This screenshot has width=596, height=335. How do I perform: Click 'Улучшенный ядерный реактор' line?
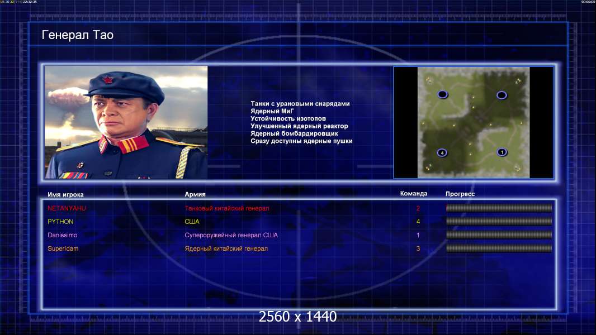click(299, 126)
